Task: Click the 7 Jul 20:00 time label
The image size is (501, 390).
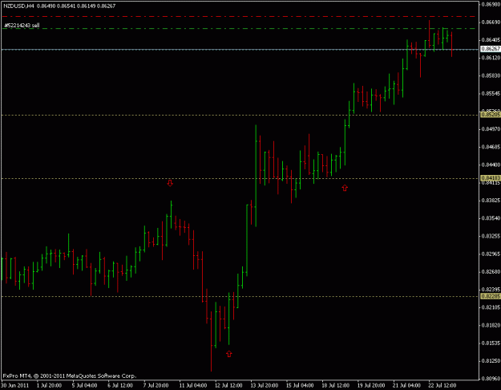Action: [156, 385]
